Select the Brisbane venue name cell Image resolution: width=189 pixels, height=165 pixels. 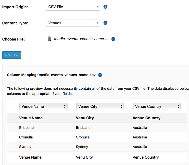26,128
